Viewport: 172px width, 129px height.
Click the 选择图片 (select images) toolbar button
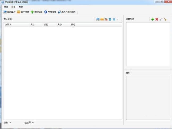click(x=9, y=12)
